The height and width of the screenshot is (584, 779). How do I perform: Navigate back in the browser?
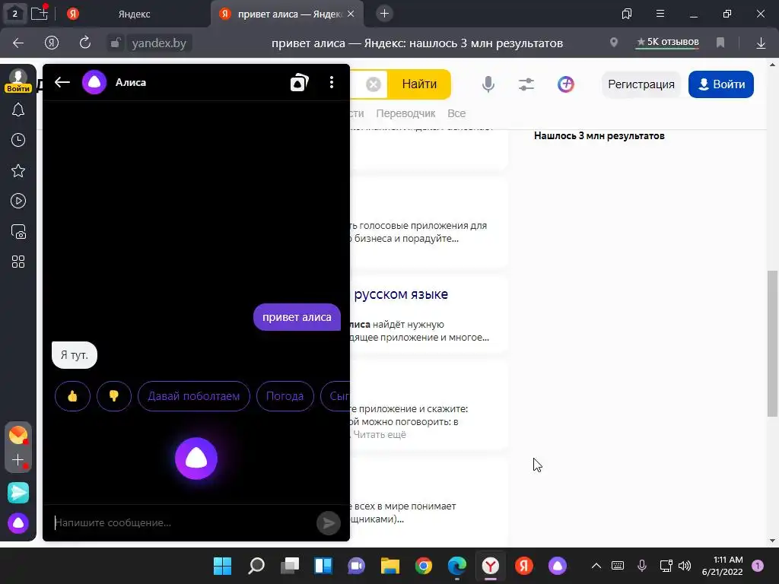point(18,43)
